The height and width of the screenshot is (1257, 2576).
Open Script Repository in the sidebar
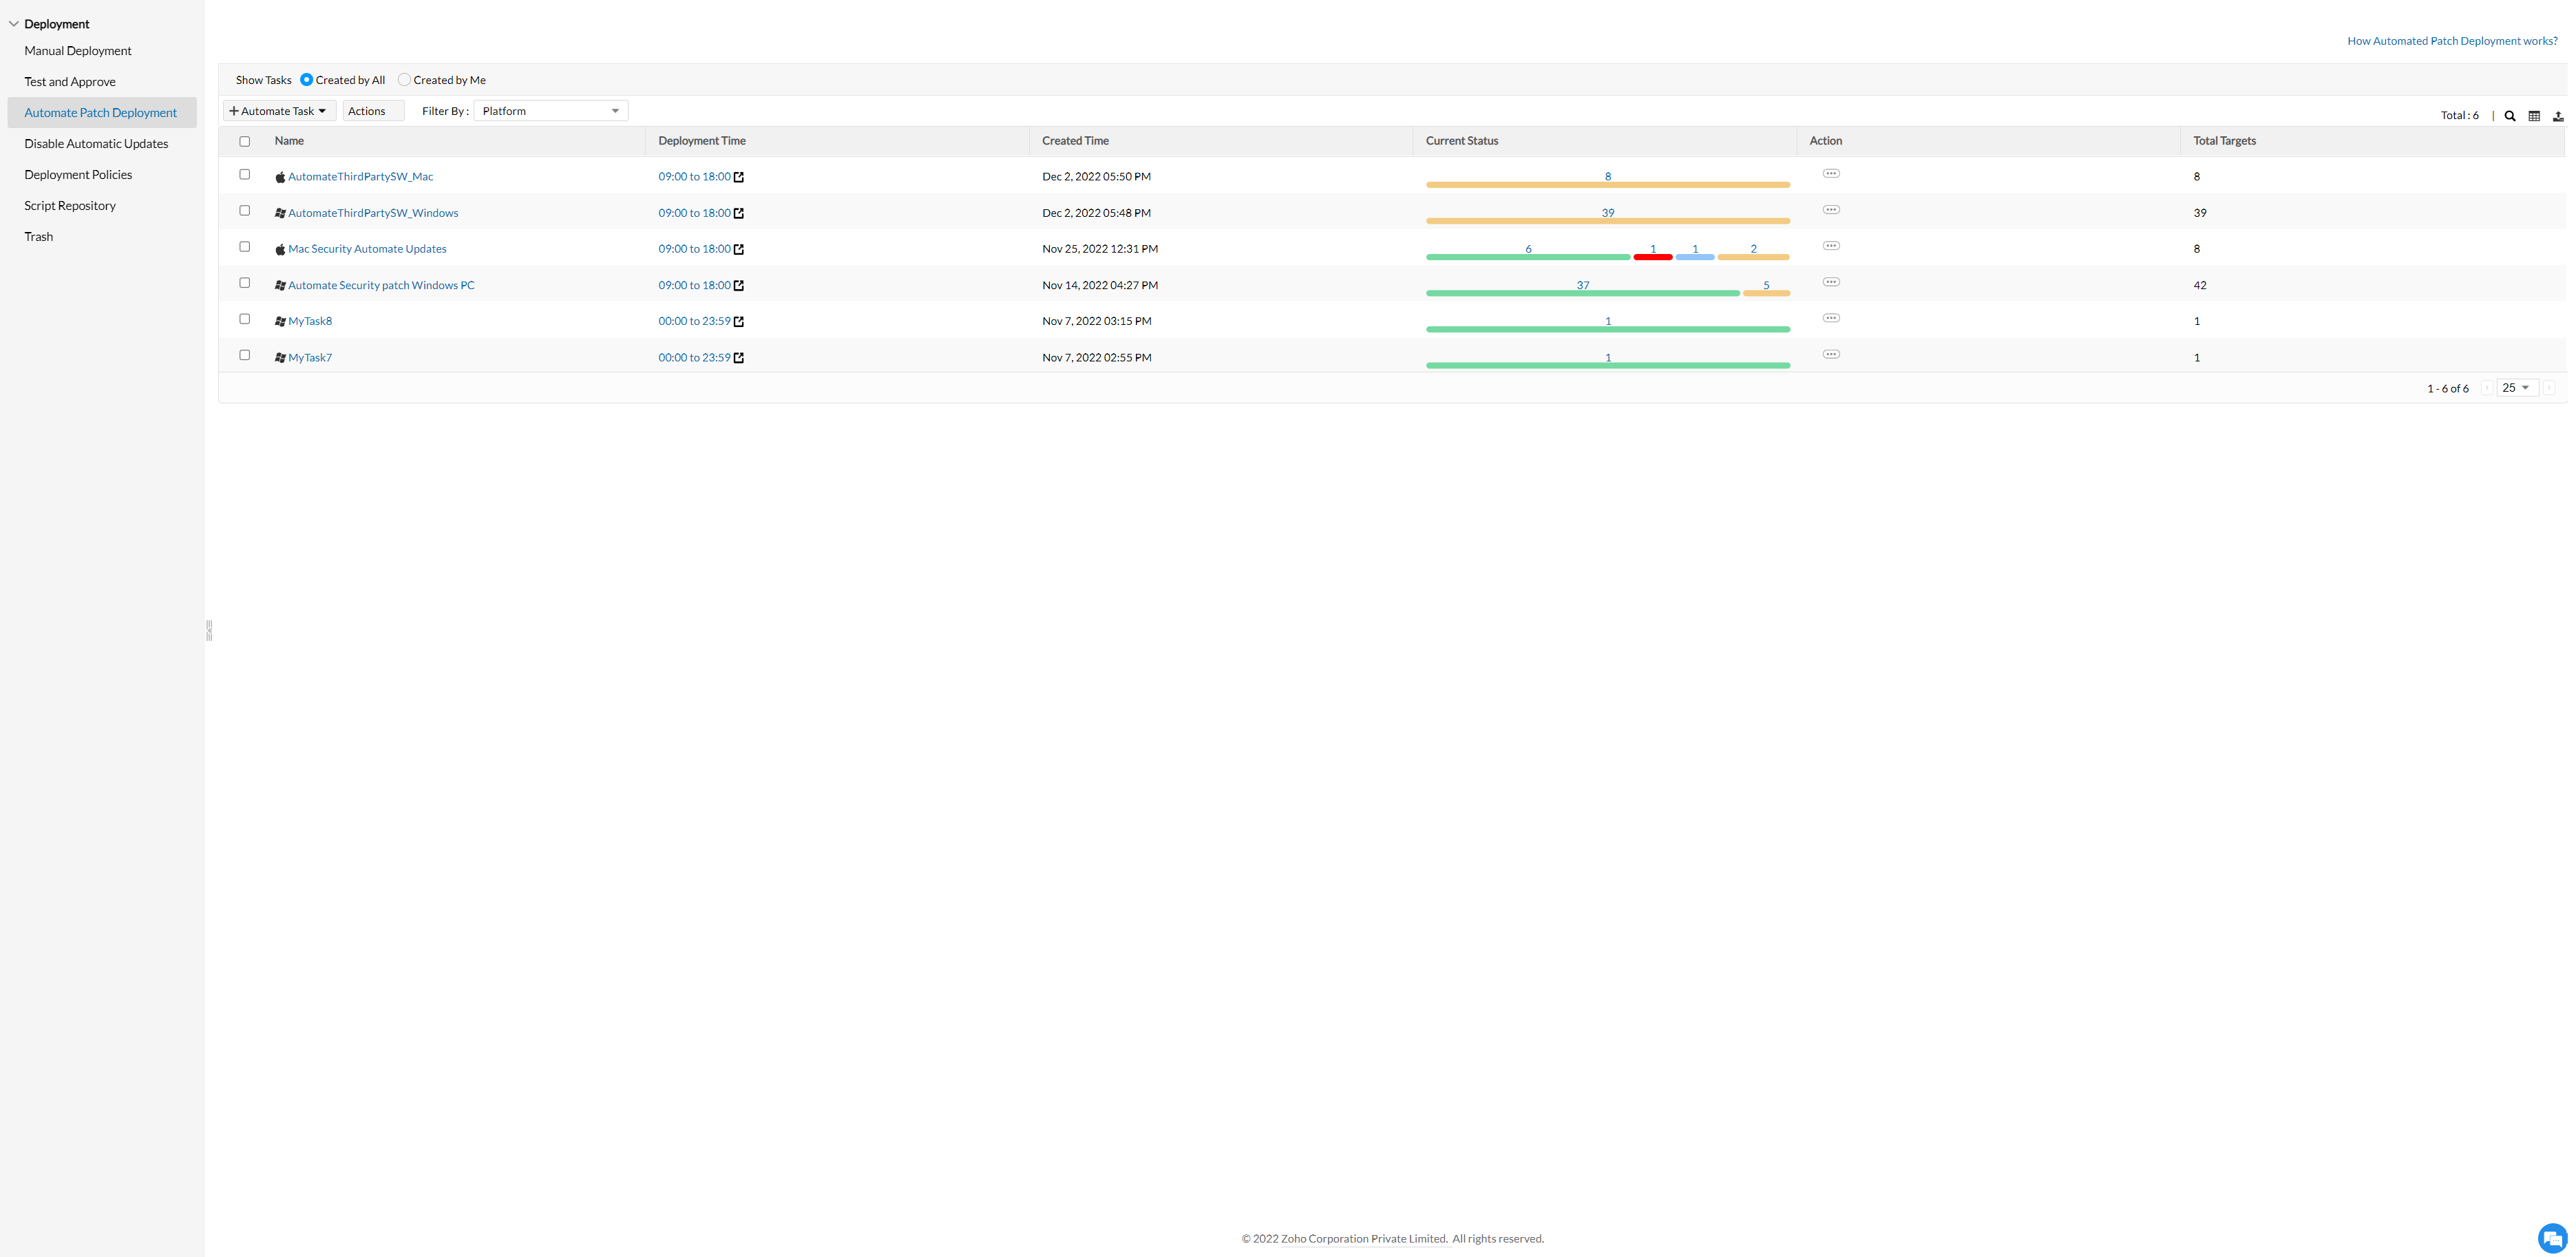click(x=70, y=206)
